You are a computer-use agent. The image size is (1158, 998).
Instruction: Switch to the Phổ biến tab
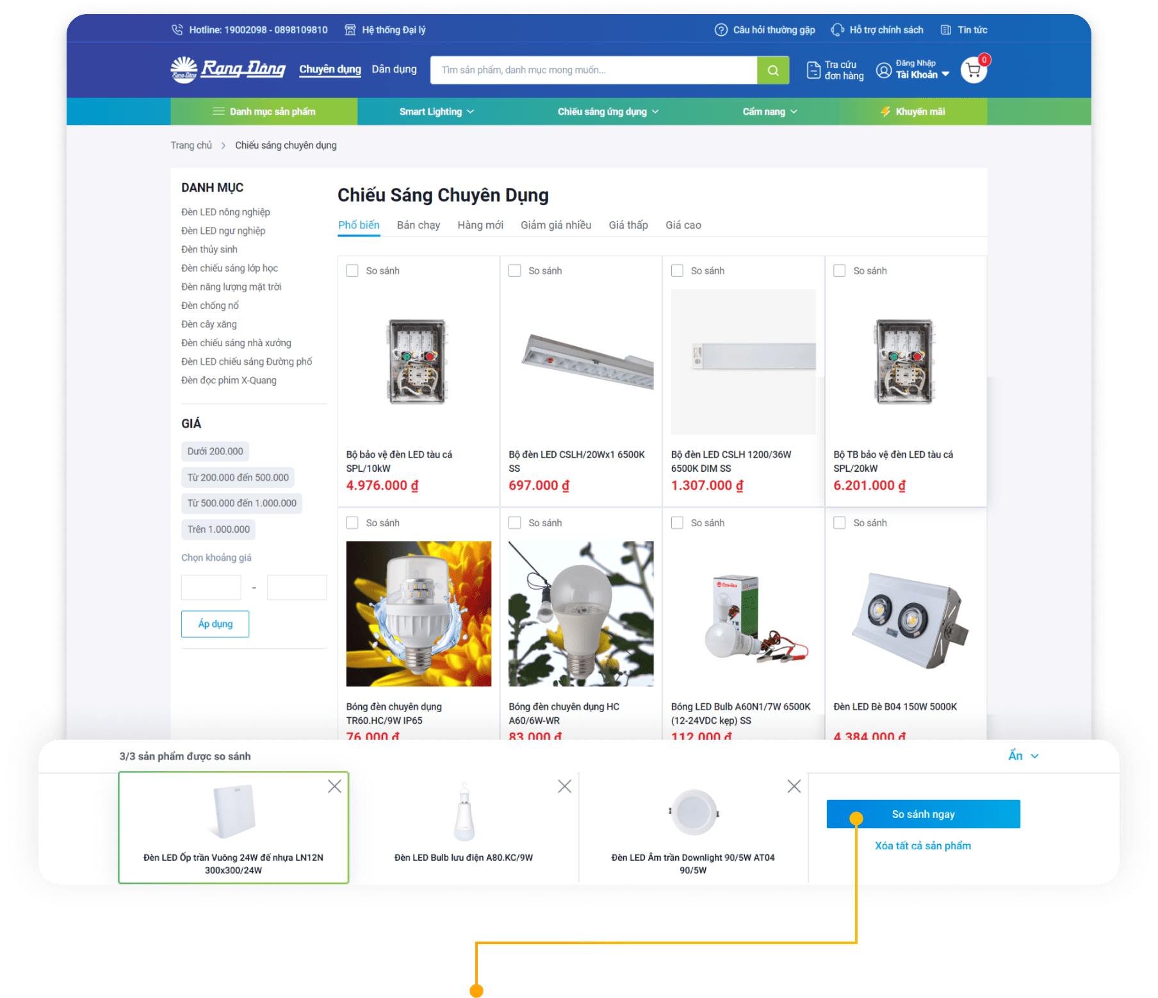[x=359, y=225]
